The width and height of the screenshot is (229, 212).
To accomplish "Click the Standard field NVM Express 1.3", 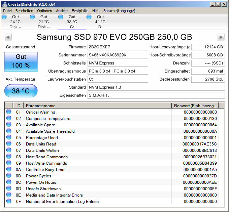I will (156, 87).
